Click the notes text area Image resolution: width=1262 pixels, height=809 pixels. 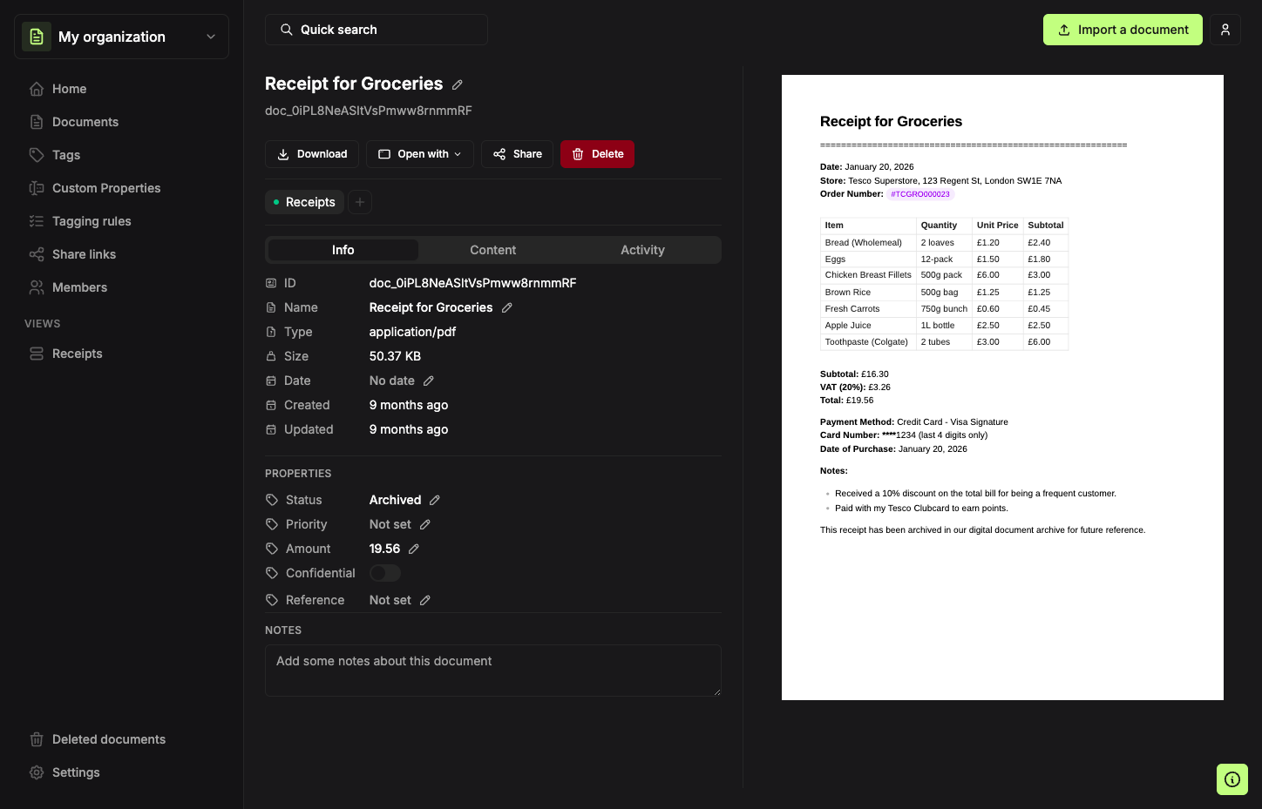click(x=493, y=671)
